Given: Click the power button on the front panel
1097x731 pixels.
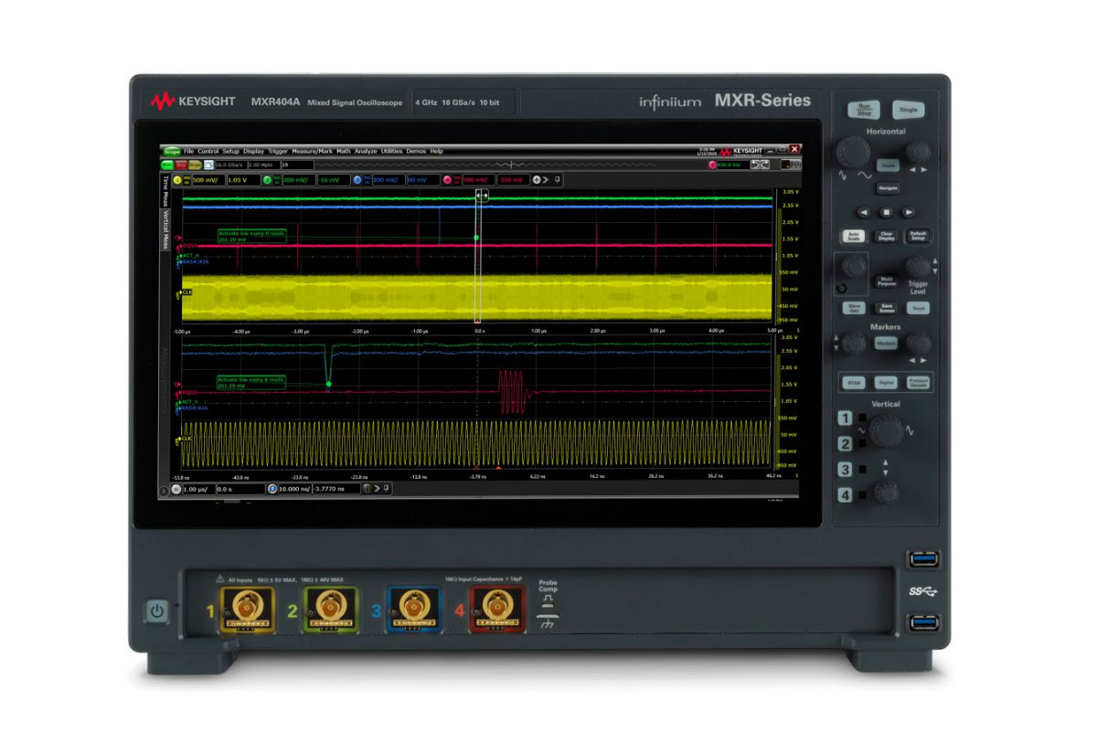Looking at the screenshot, I should (156, 611).
